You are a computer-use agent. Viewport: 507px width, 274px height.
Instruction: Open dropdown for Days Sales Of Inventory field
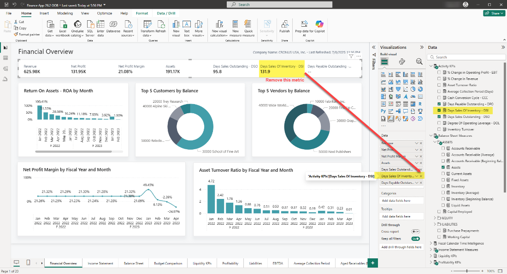coord(417,176)
